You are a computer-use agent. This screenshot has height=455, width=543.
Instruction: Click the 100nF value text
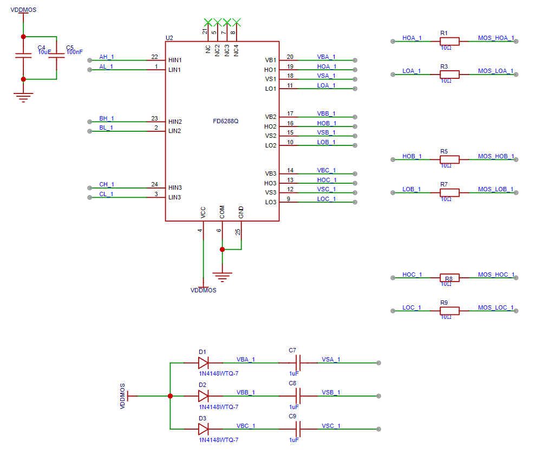coord(75,52)
